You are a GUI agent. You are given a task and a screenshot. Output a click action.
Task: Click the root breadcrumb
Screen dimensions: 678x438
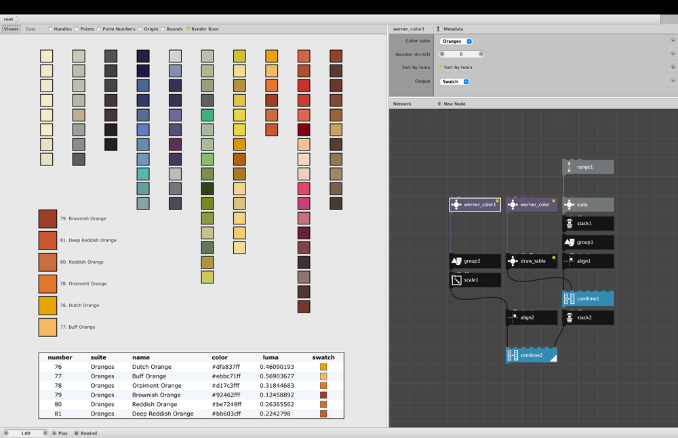click(x=9, y=19)
